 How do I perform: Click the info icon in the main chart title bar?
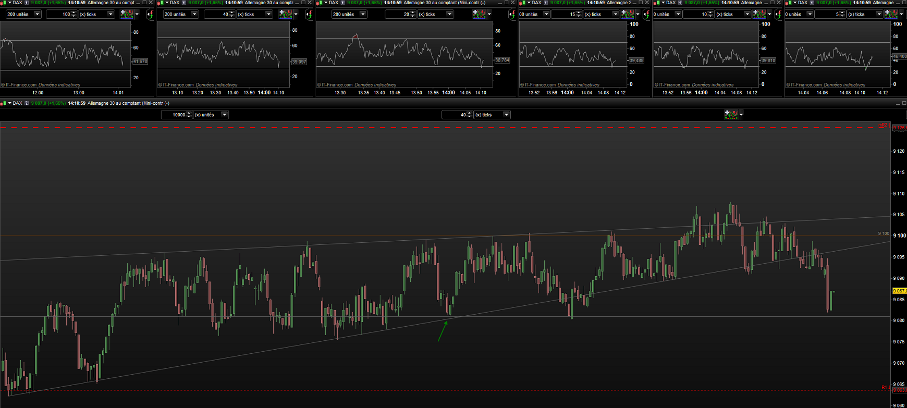point(27,103)
